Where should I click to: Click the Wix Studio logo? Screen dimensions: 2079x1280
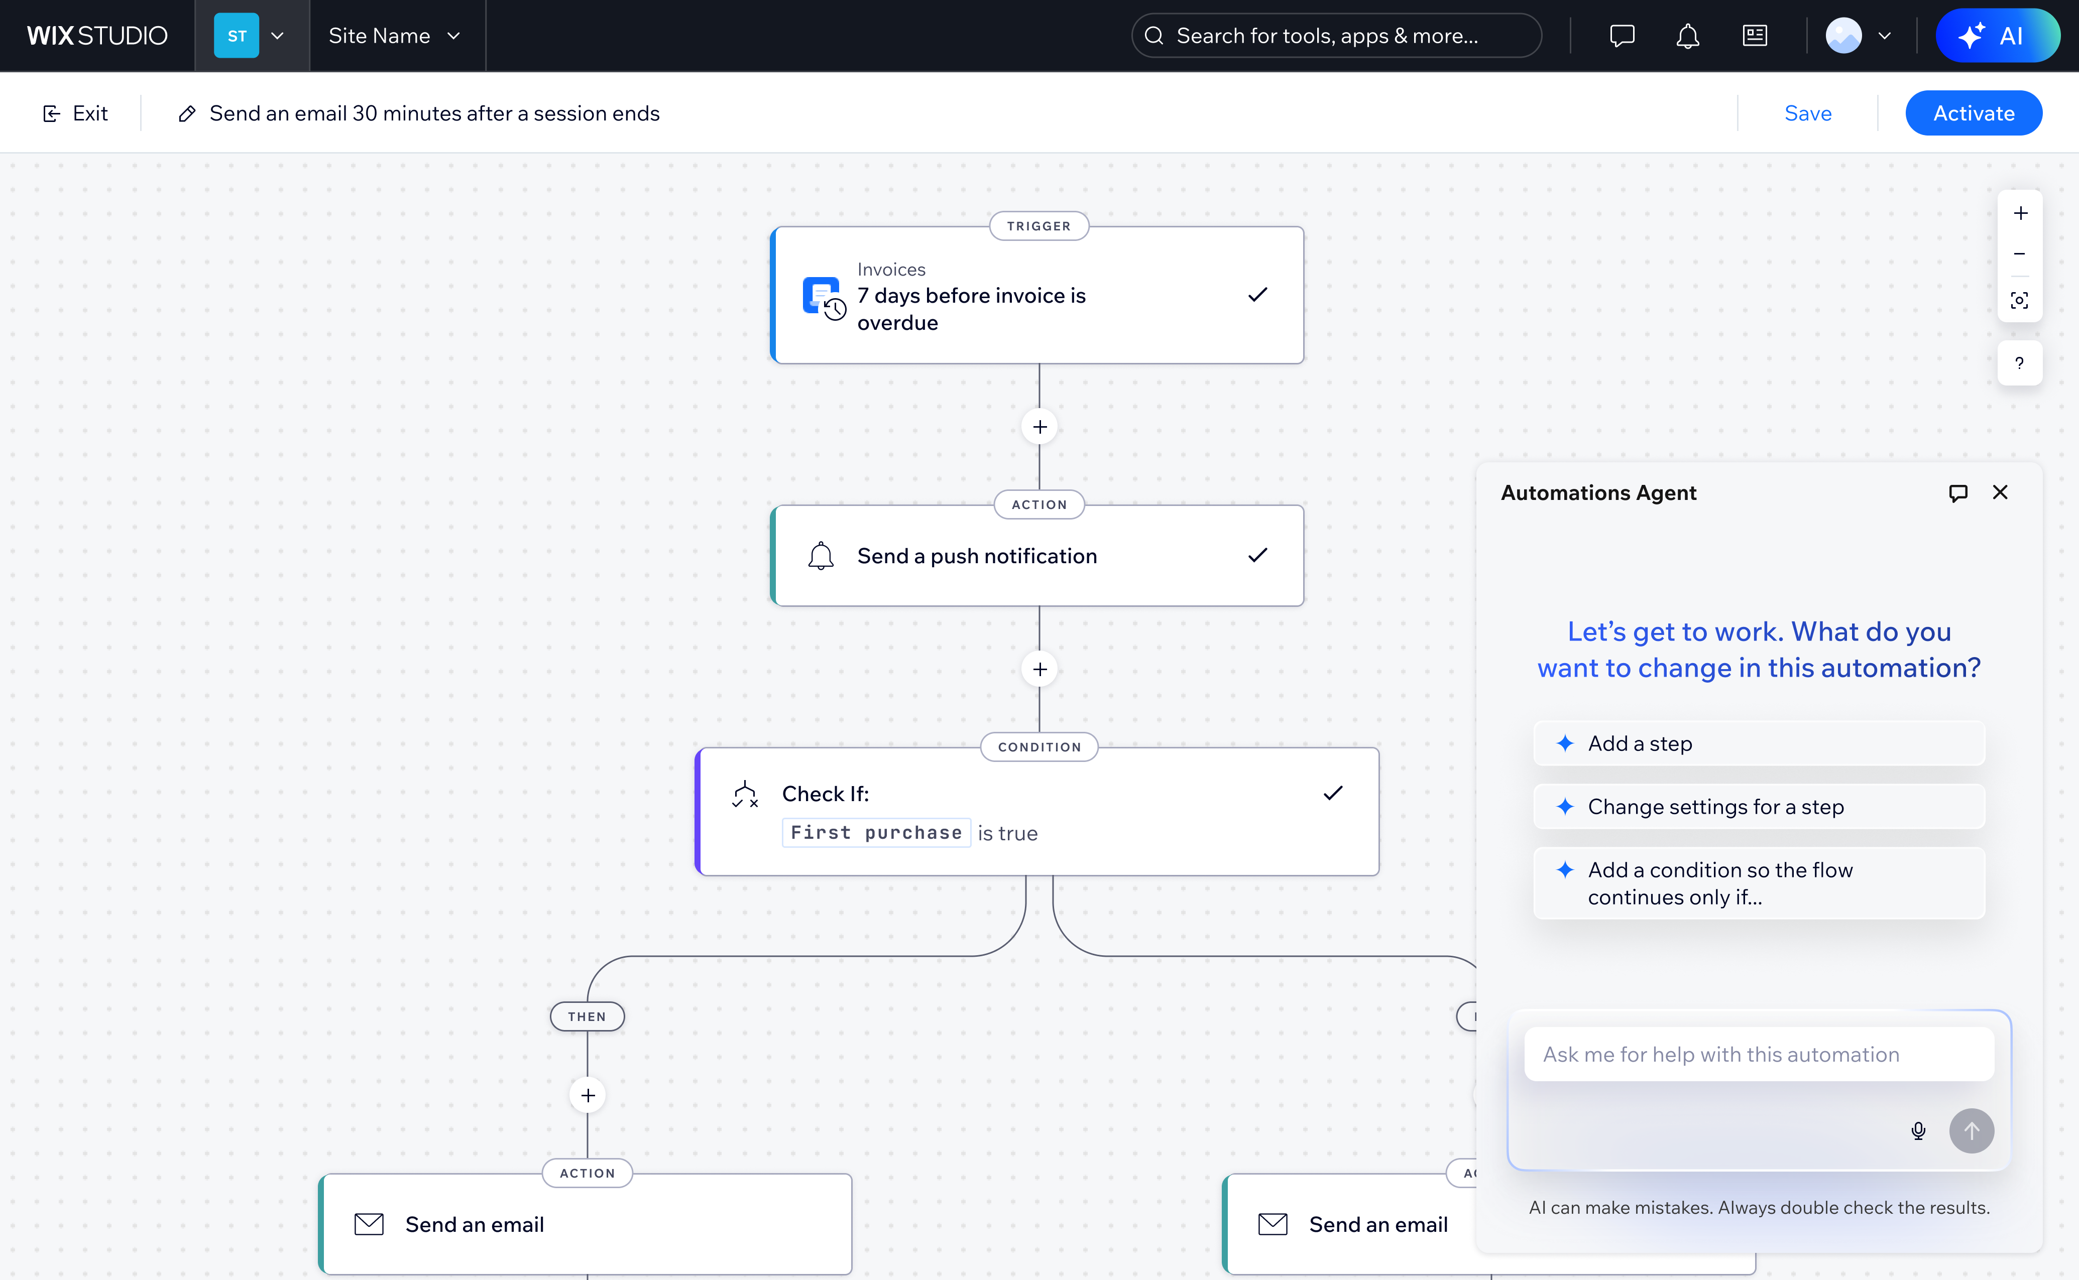point(96,36)
